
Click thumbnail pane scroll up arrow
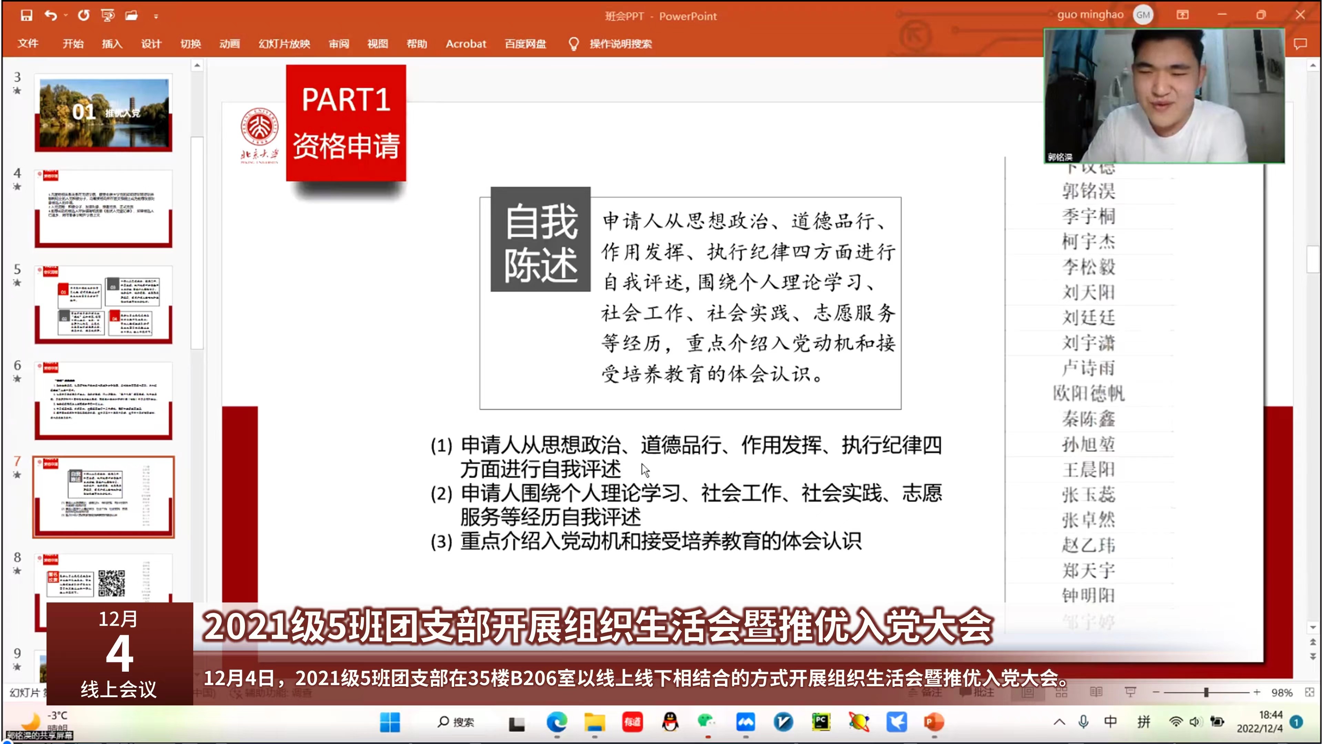pos(197,65)
